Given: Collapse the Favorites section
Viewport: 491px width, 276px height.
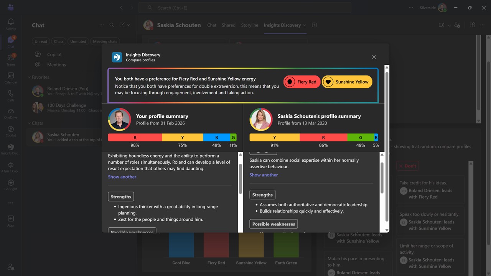Looking at the screenshot, I should (x=30, y=77).
